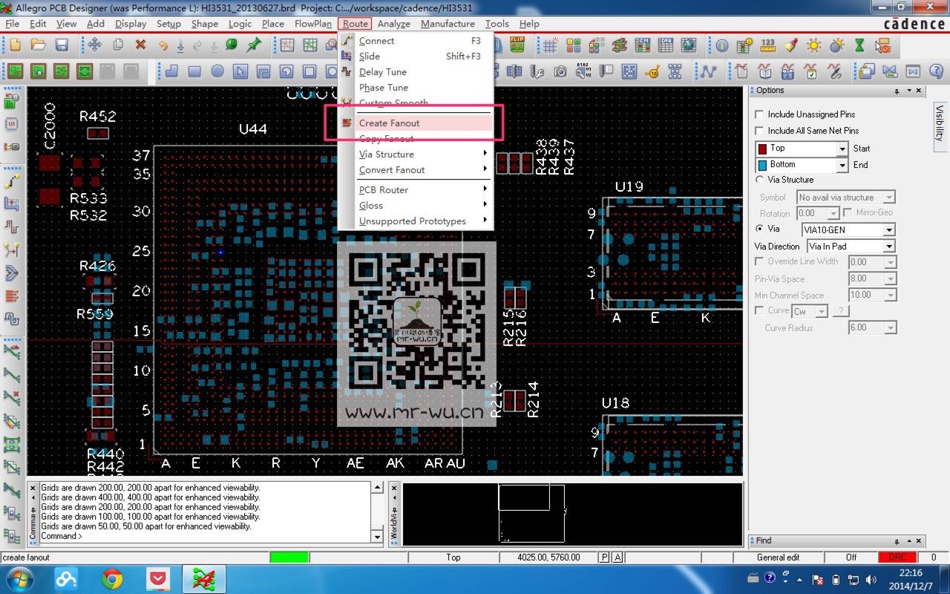Toggle the FLIP board icon
950x594 pixels.
coord(518,45)
